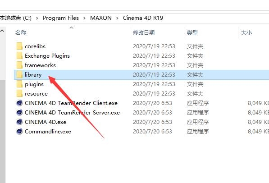Sort files by the 类型 column header

[x=192, y=32]
